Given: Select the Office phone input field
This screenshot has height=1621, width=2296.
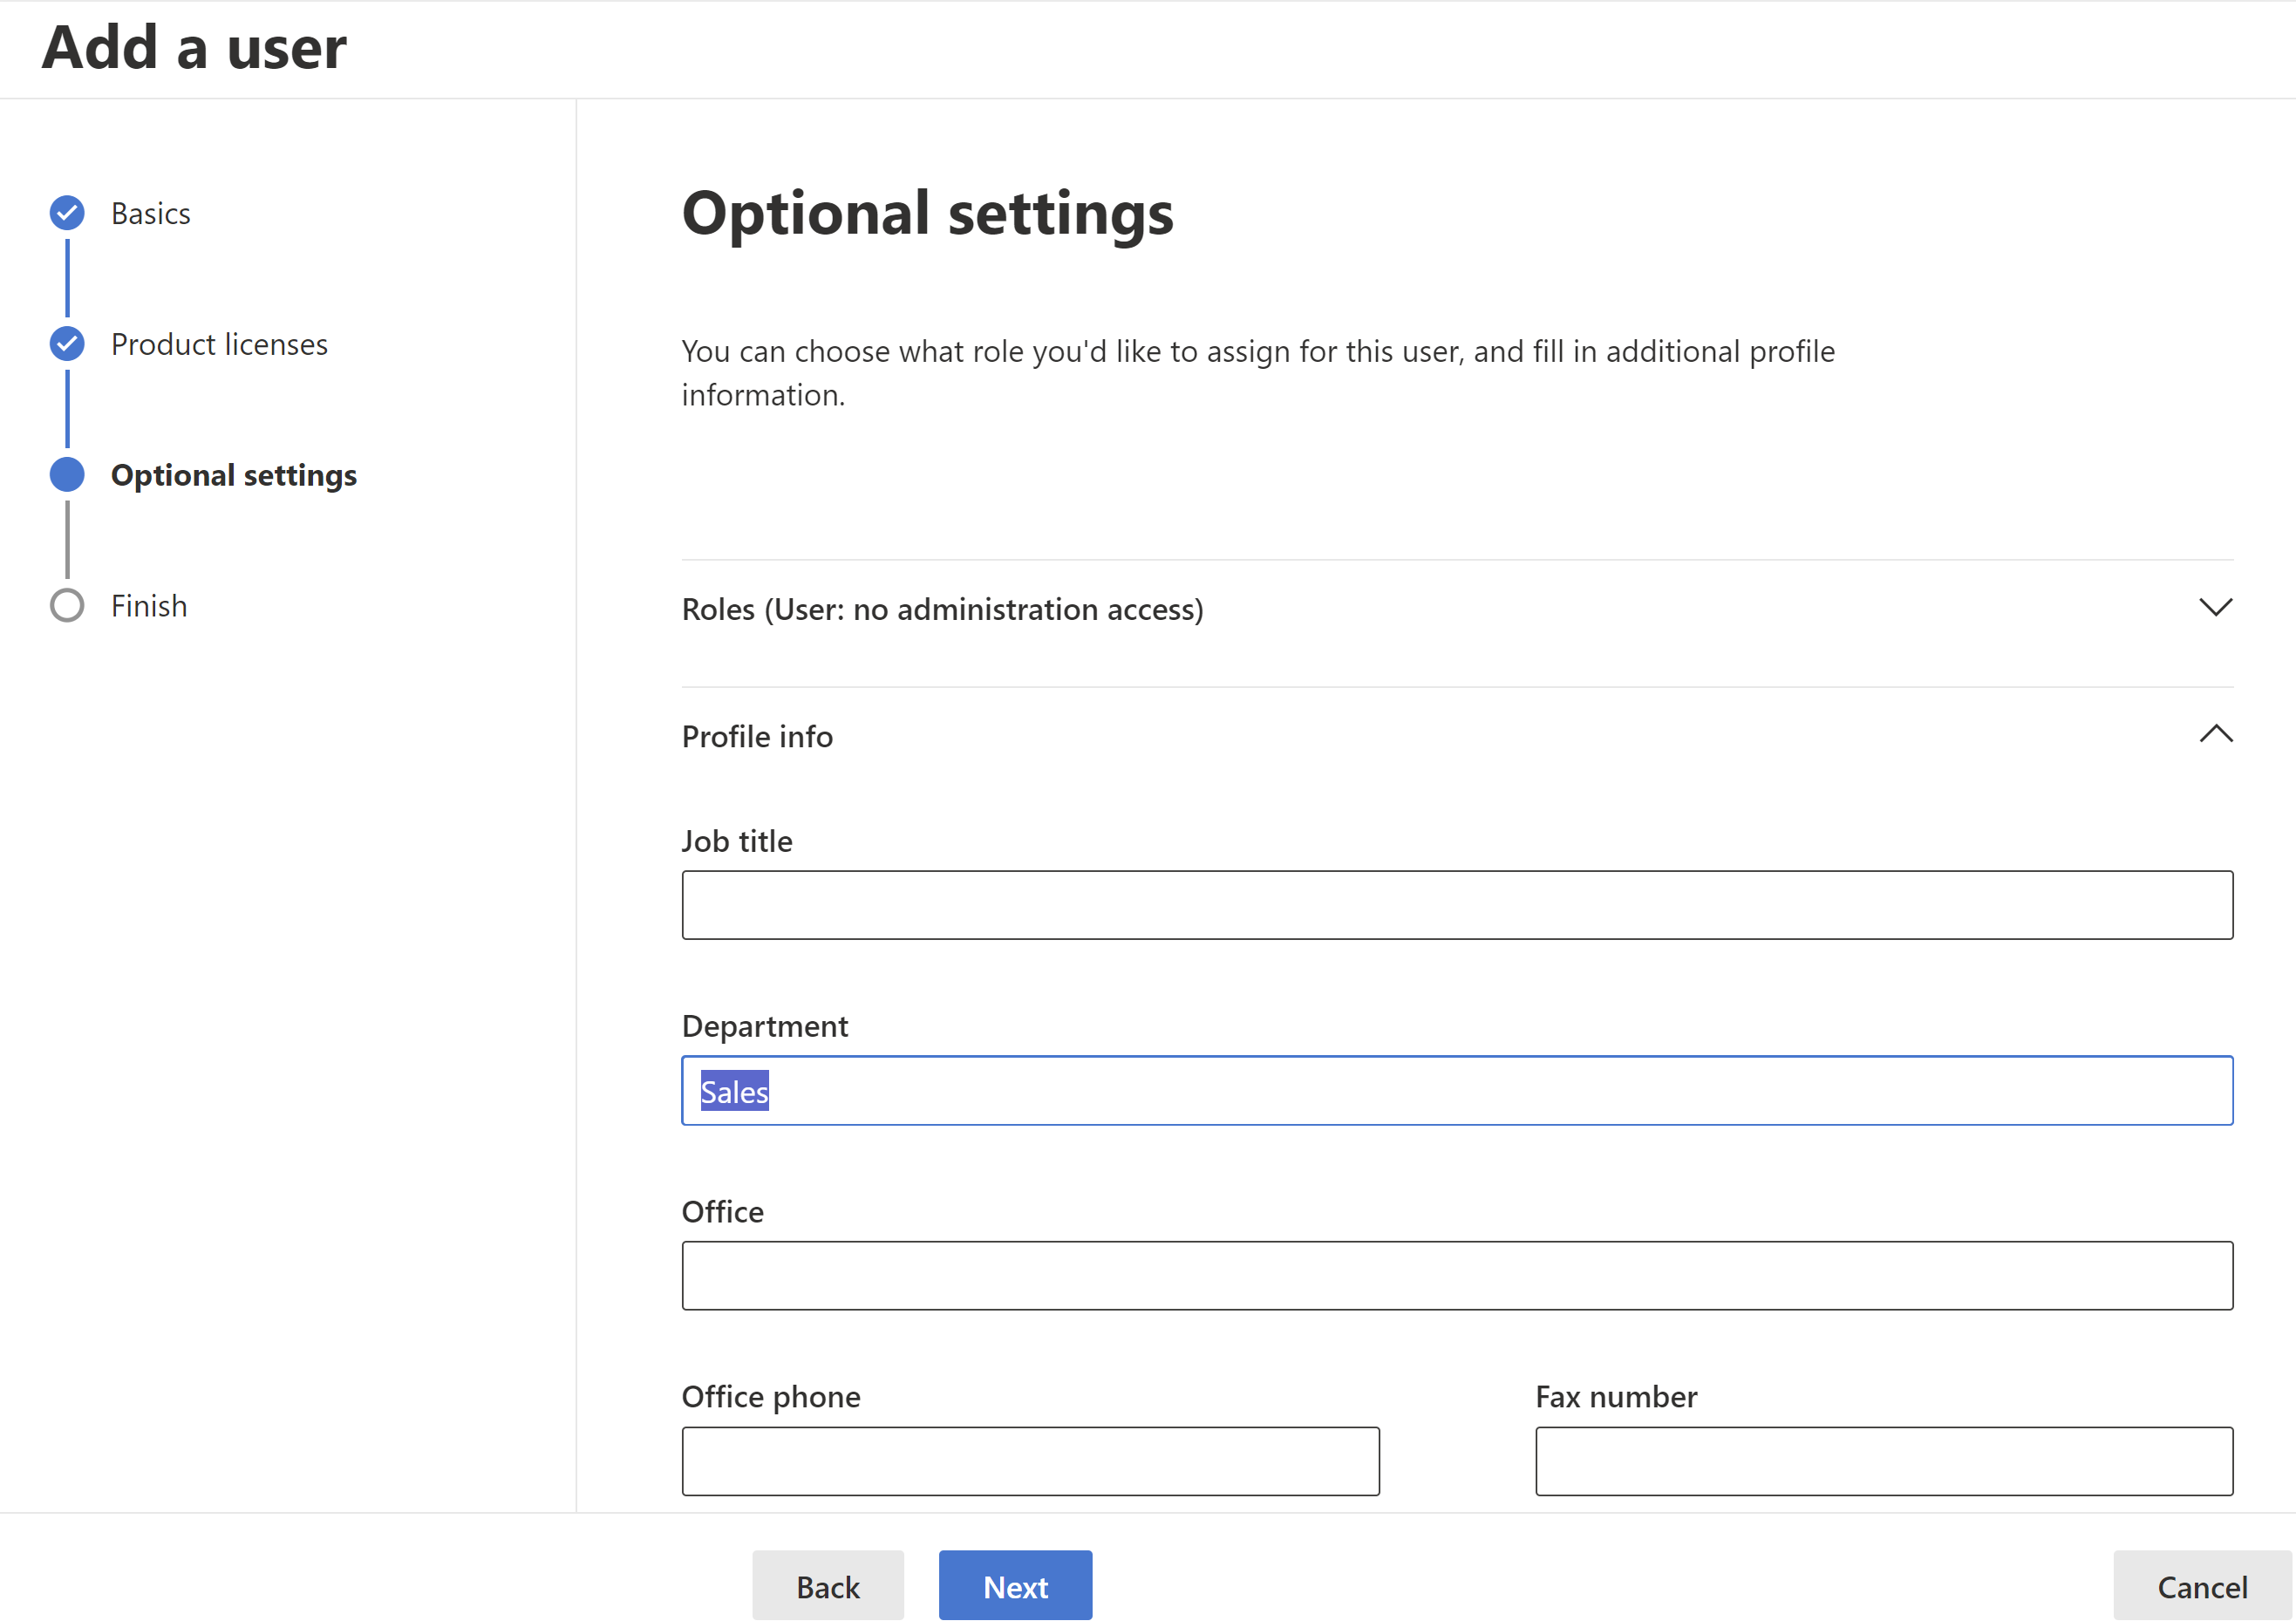Looking at the screenshot, I should [x=1030, y=1461].
